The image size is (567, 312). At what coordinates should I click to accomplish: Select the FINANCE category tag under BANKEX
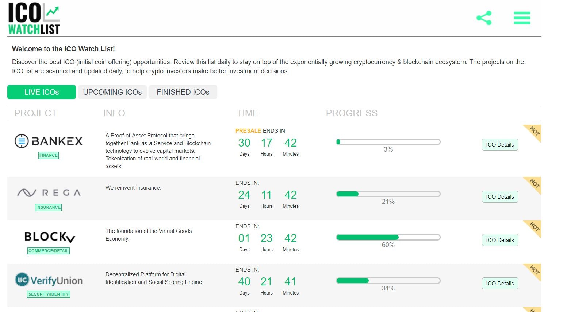48,155
